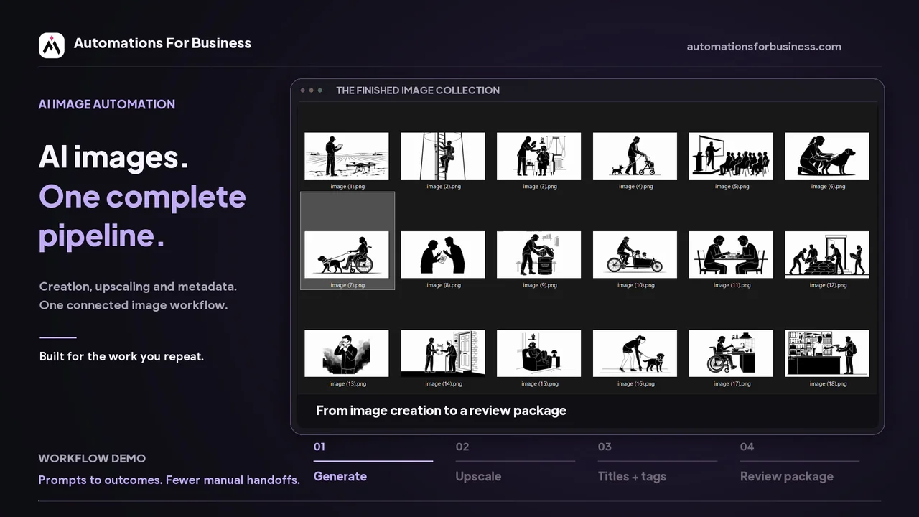
Task: Open the image (2).png ladder climber thumbnail
Action: pos(443,156)
